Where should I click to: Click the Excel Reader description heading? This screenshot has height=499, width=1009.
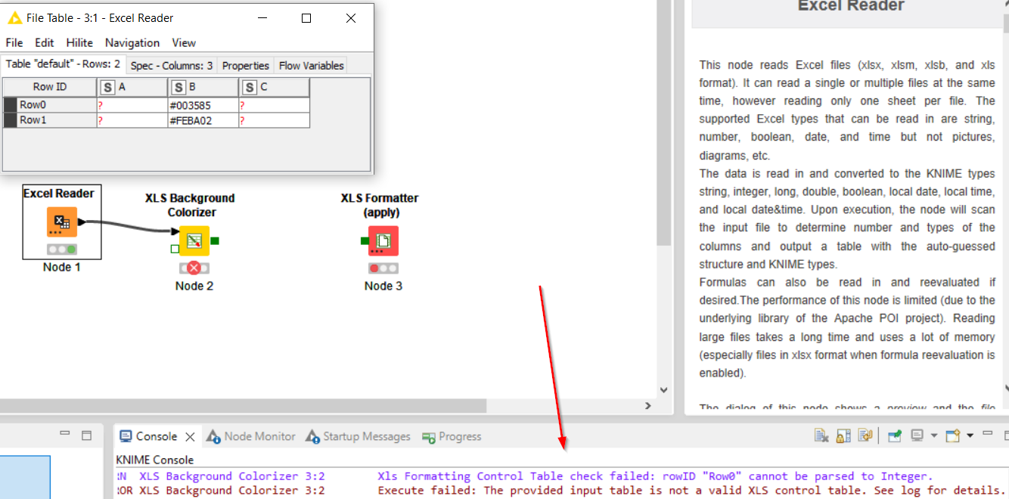pos(851,6)
